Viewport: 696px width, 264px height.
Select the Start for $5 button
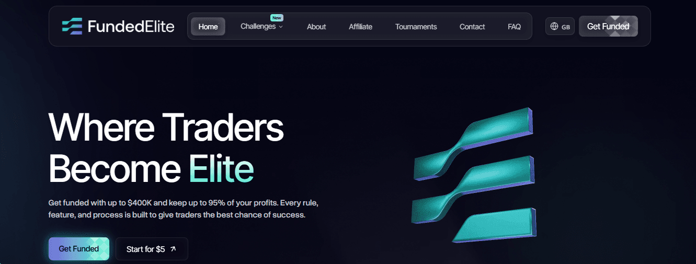(x=152, y=249)
